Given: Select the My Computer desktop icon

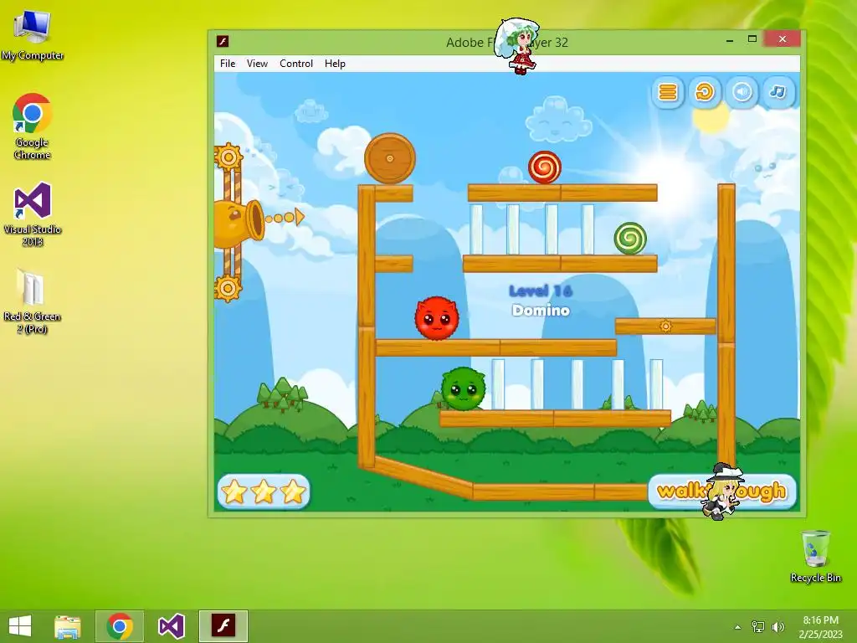Looking at the screenshot, I should pyautogui.click(x=33, y=35).
